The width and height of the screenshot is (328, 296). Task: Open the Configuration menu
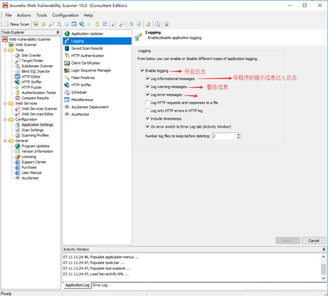point(65,15)
